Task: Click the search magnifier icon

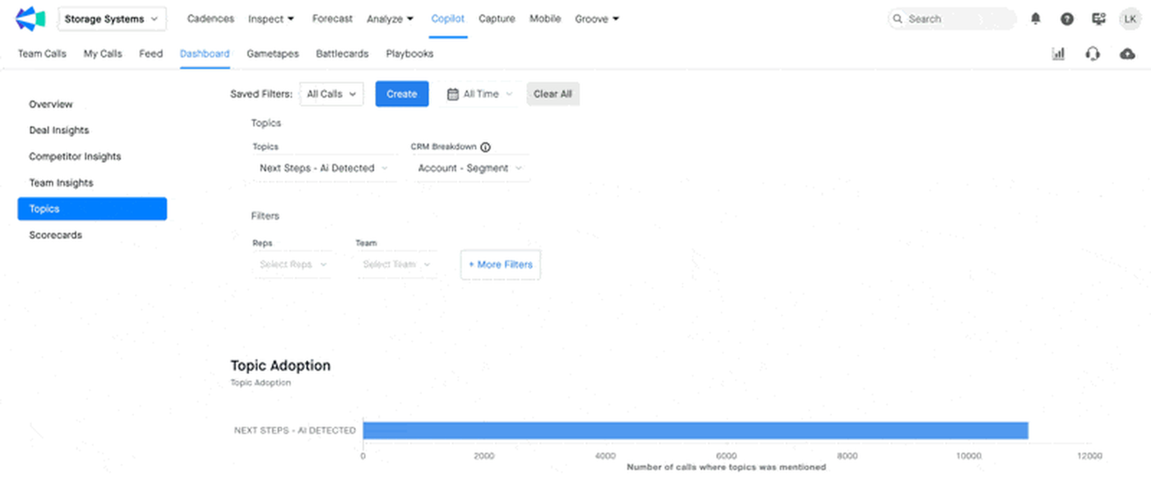Action: (899, 19)
